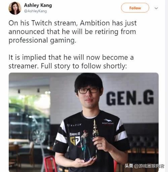Open the attached Gen.G player photo
This screenshot has width=168, height=172.
click(84, 122)
